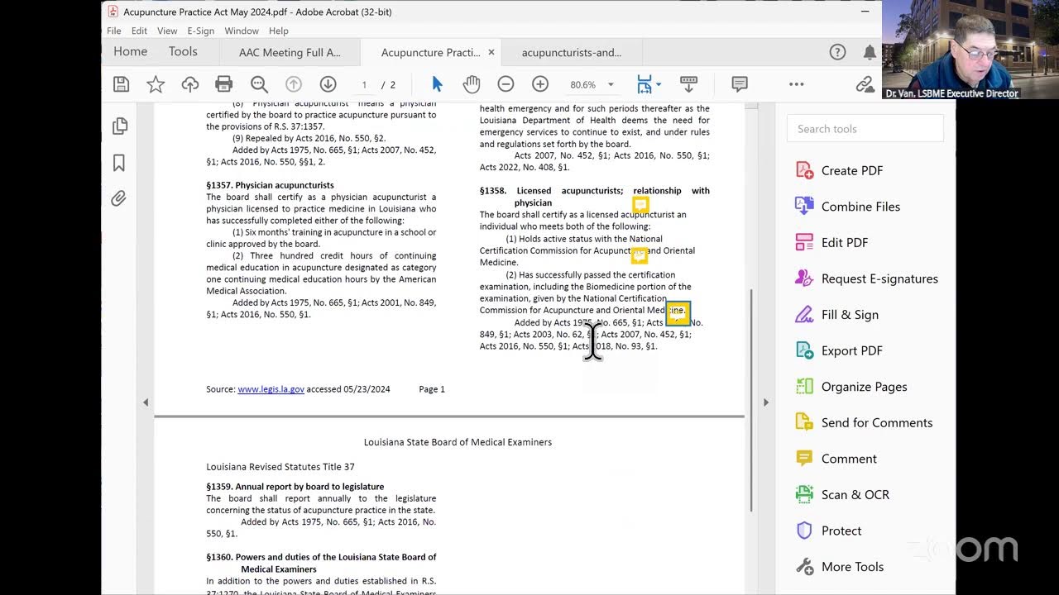Click the document vertical scrollbar
The height and width of the screenshot is (595, 1059).
(x=750, y=399)
